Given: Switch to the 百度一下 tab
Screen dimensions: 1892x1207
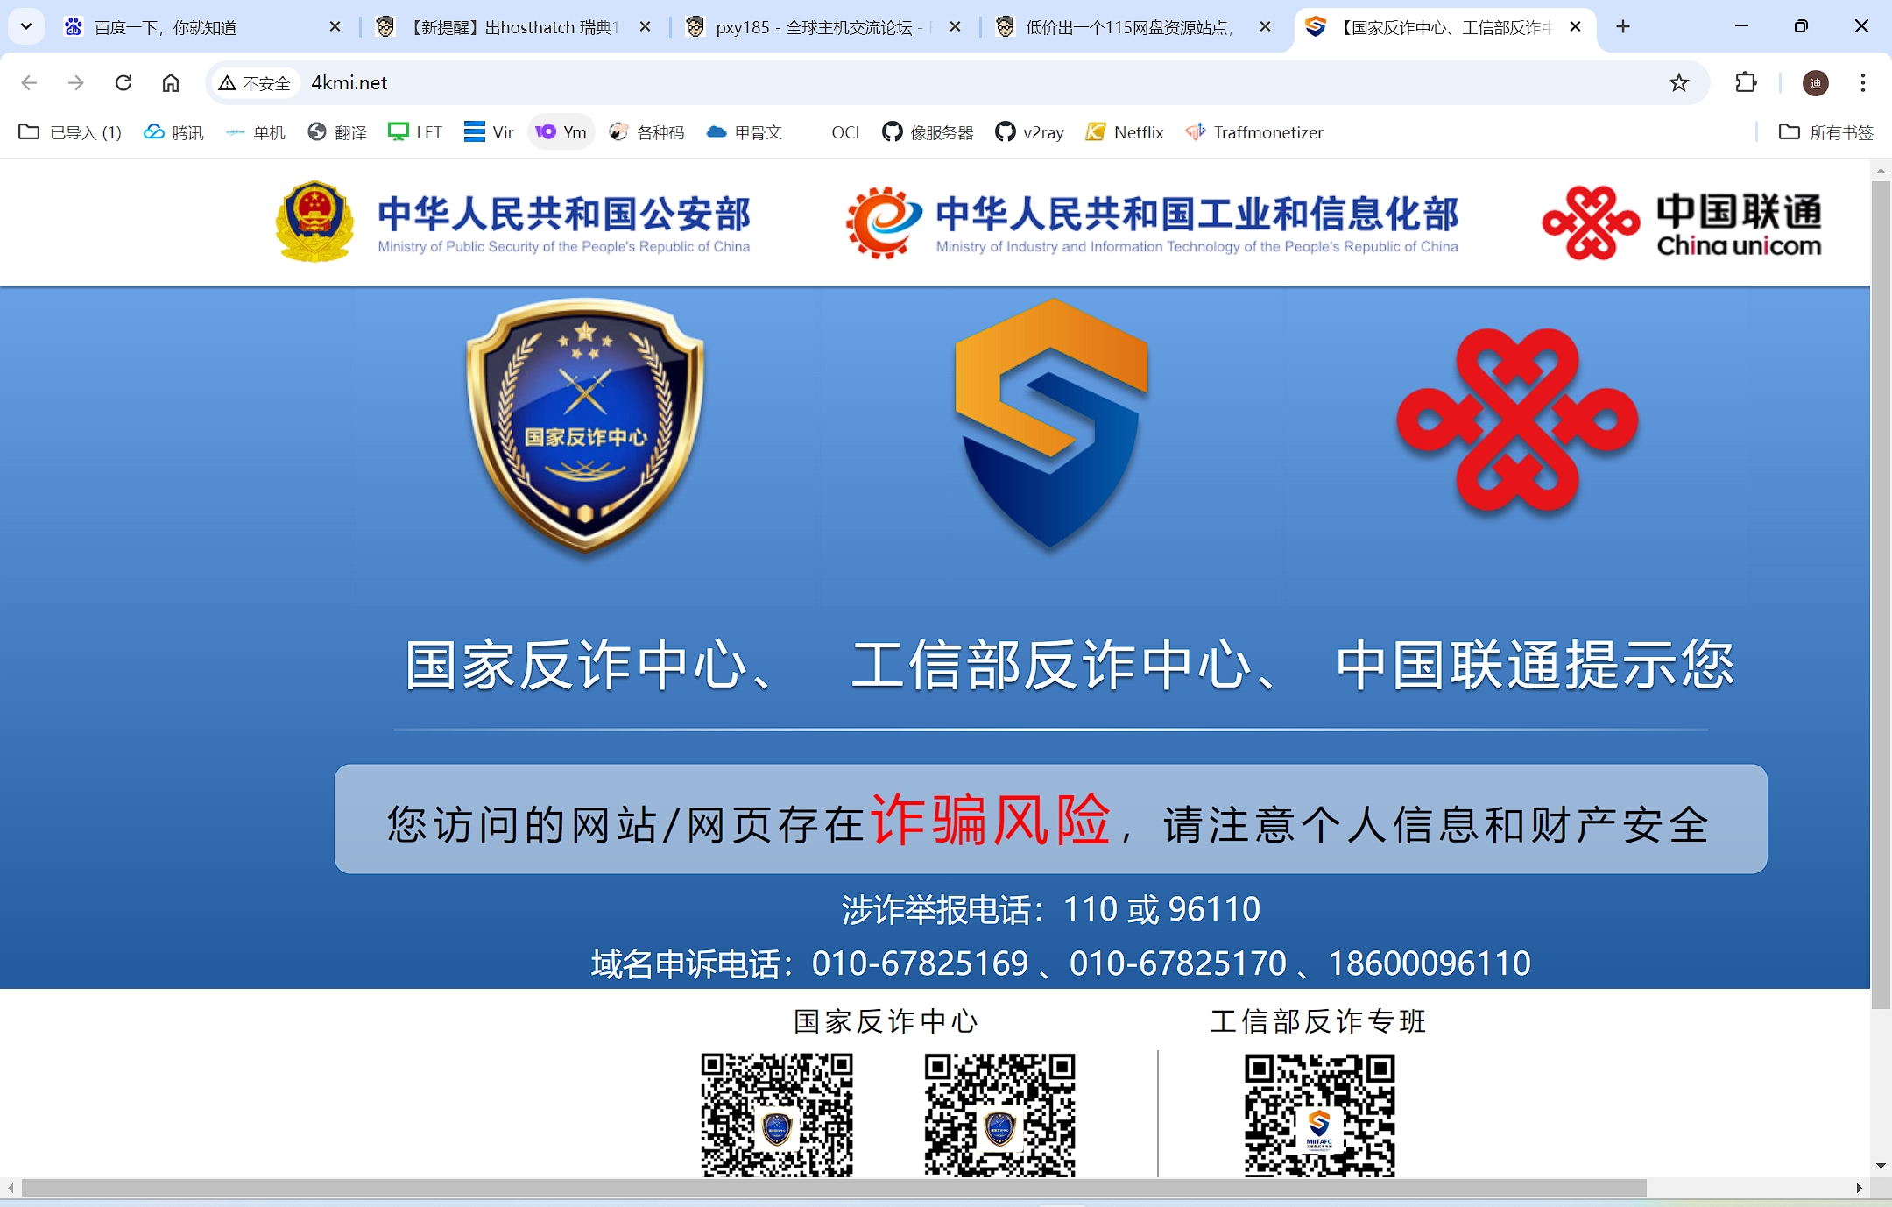Looking at the screenshot, I should [203, 27].
